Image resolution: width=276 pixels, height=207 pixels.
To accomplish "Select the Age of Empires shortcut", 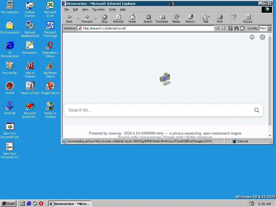I will click(30, 70).
